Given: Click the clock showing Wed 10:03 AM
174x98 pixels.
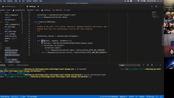Looking at the screenshot, I should pos(151,1).
